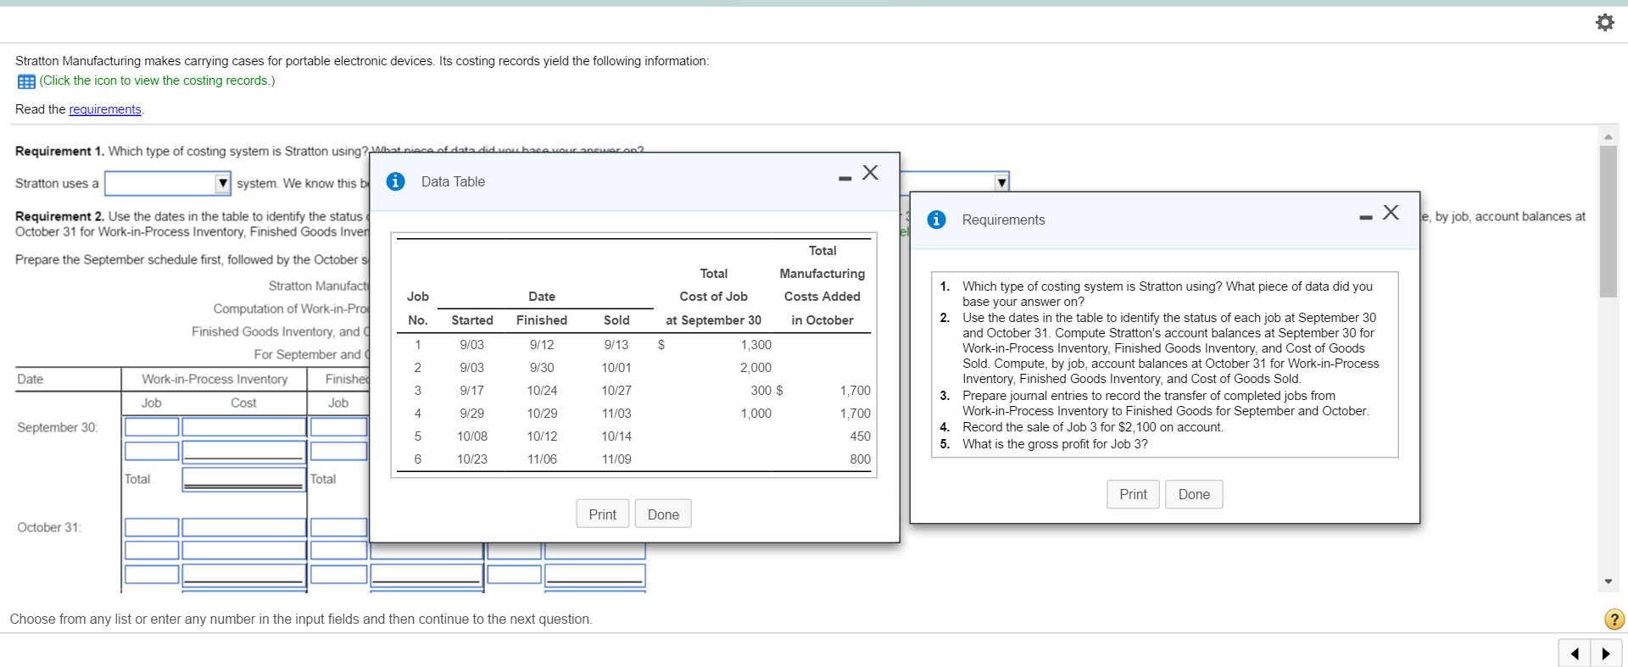Viewport: 1628px width, 667px height.
Task: Open the requirements link
Action: (x=105, y=109)
